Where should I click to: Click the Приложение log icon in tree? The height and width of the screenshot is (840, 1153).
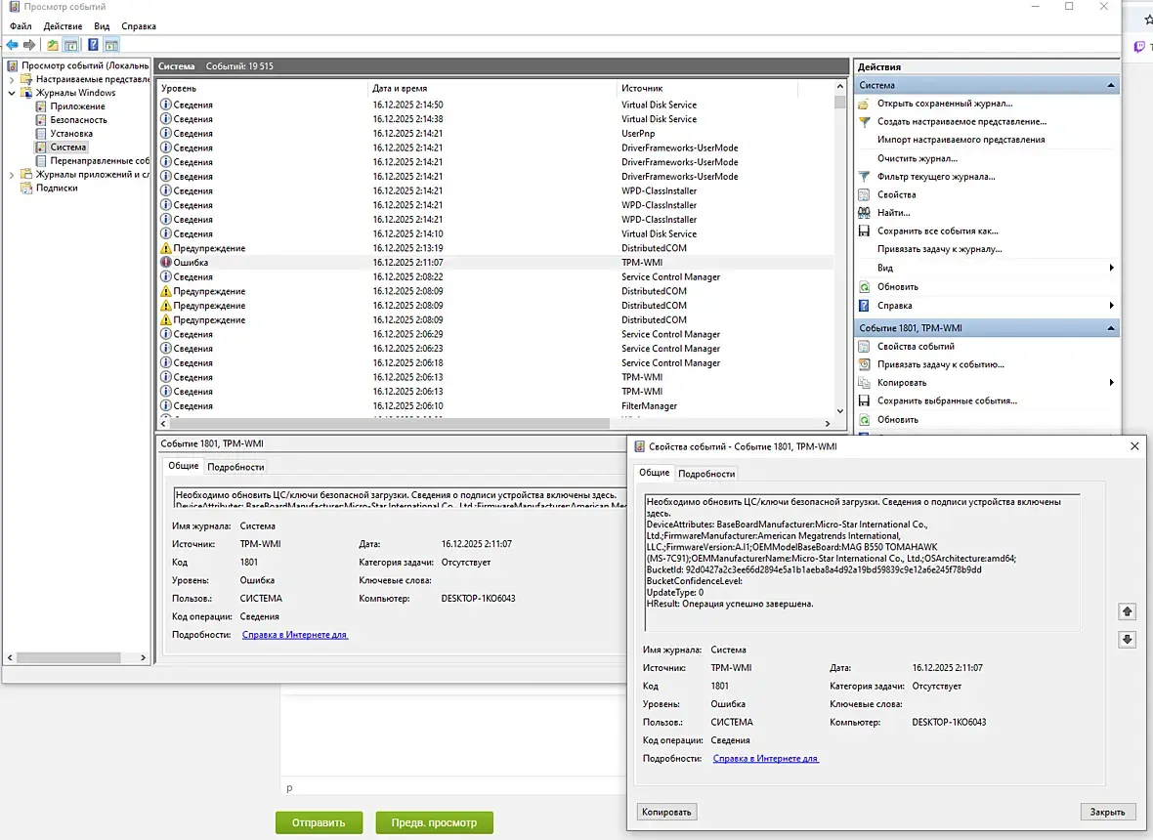pos(41,106)
